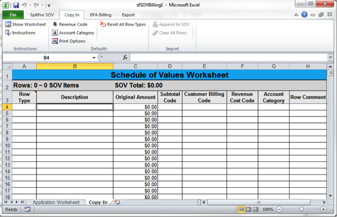Switch to Page Layout view
The height and width of the screenshot is (217, 337).
tap(249, 209)
